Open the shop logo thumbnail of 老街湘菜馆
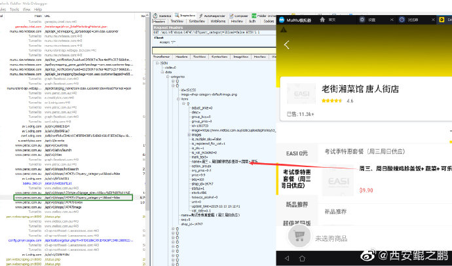 (301, 94)
